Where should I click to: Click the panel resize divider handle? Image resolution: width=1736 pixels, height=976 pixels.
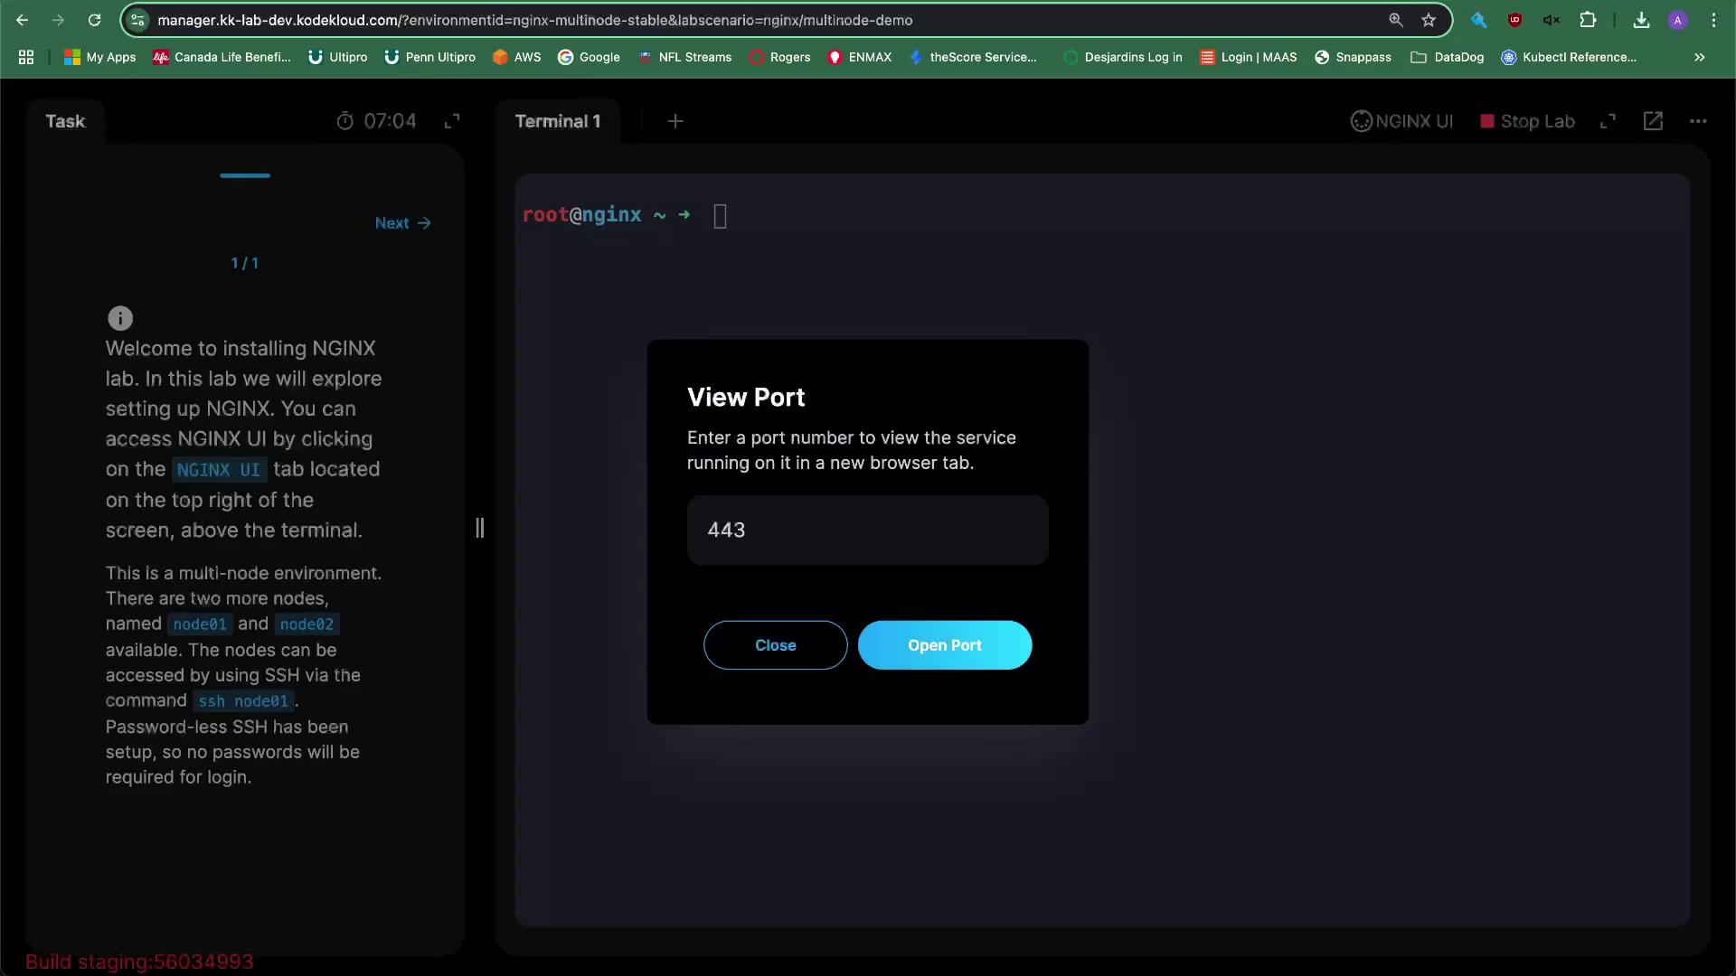click(480, 528)
